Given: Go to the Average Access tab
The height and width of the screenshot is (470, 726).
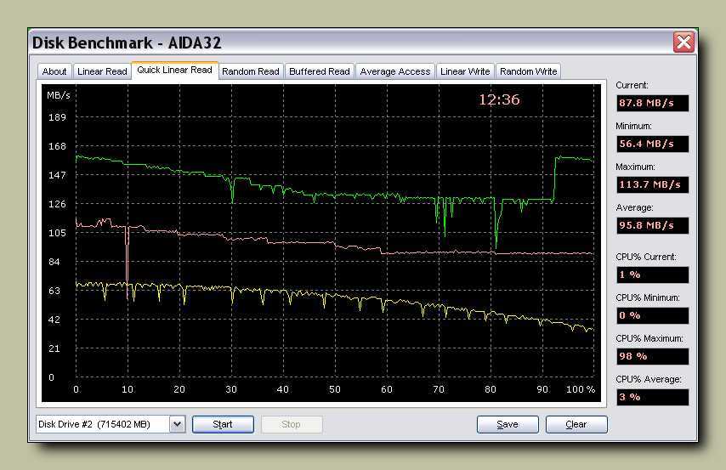Looking at the screenshot, I should pos(395,71).
